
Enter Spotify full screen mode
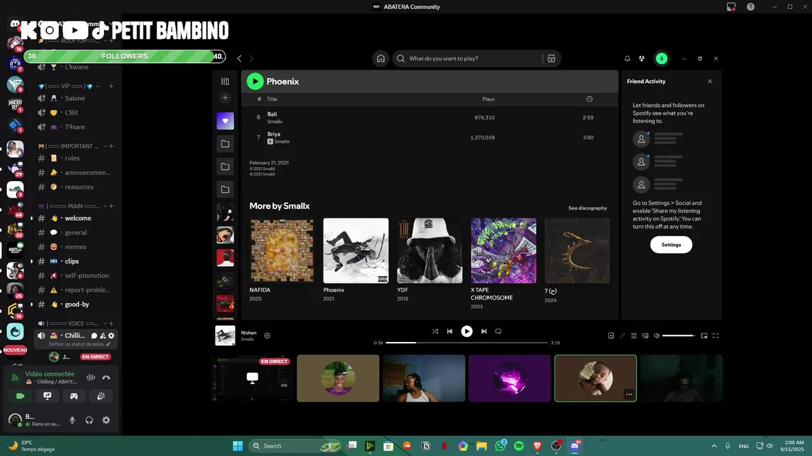tap(716, 336)
